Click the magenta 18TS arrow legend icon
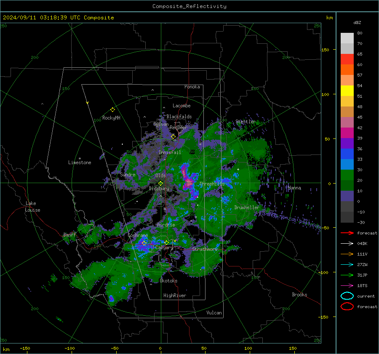 [347, 286]
